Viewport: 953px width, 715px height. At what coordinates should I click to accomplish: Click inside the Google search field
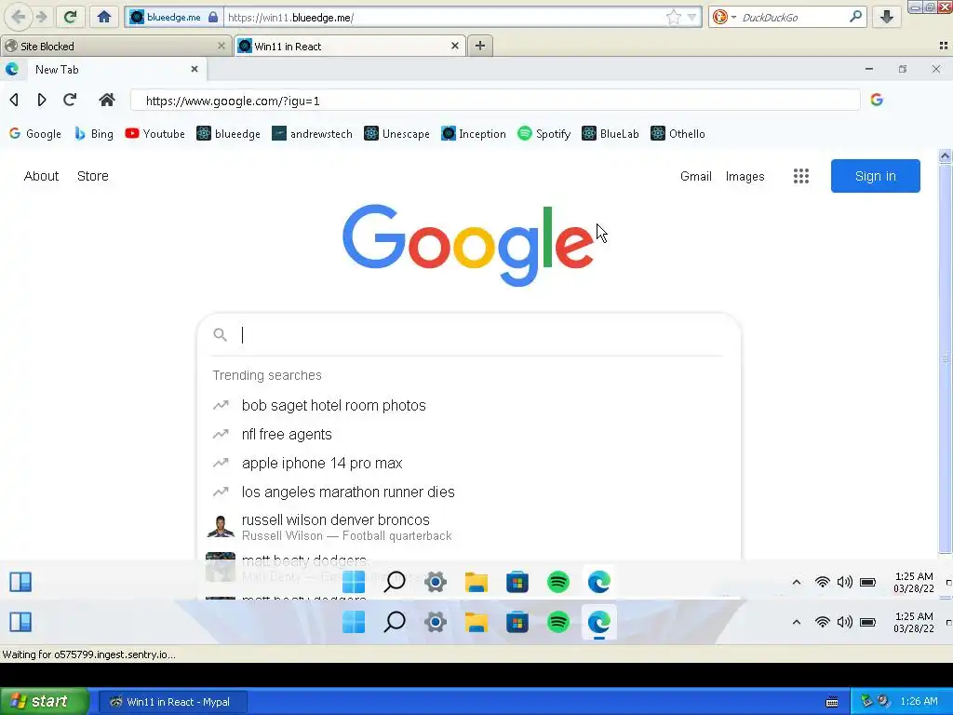pos(469,335)
